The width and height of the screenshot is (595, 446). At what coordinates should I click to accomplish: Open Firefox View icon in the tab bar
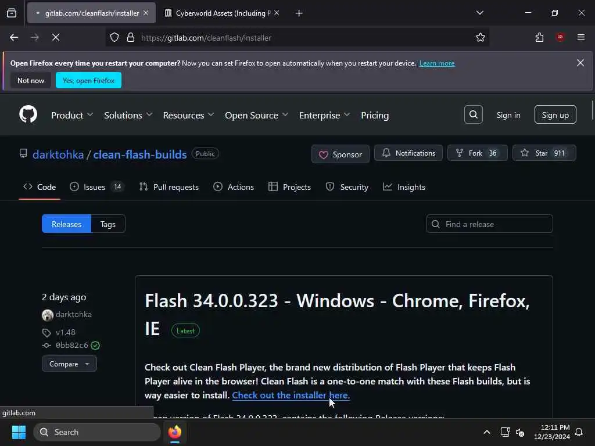tap(12, 13)
